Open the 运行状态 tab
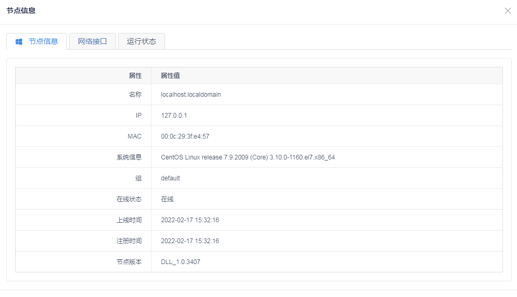Viewport: 517px width, 297px height. pyautogui.click(x=142, y=41)
